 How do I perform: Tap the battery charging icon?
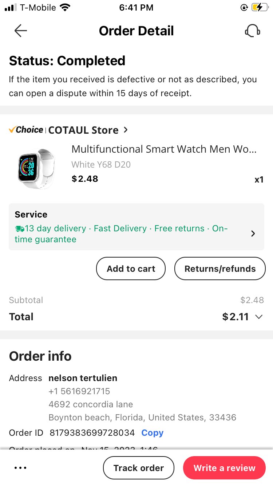[x=259, y=7]
